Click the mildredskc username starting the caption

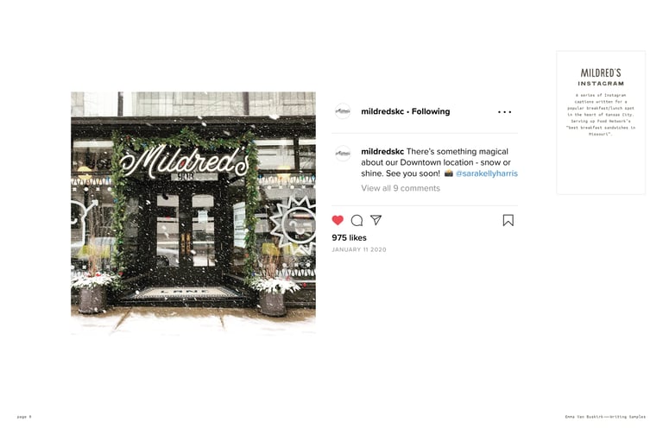point(382,151)
